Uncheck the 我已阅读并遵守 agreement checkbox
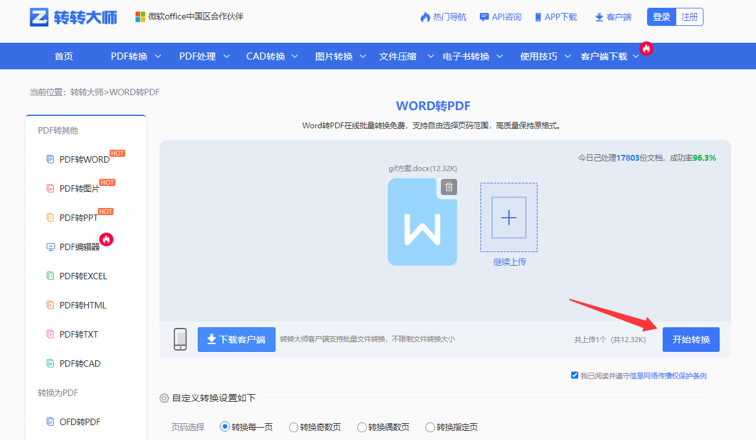756x440 pixels. tap(574, 375)
